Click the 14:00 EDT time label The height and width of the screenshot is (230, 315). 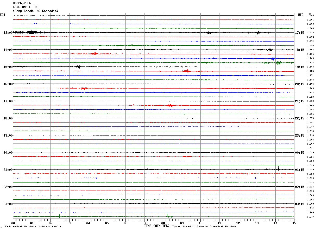pyautogui.click(x=8, y=50)
